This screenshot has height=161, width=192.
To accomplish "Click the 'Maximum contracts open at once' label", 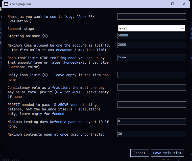I will click(x=56, y=134).
